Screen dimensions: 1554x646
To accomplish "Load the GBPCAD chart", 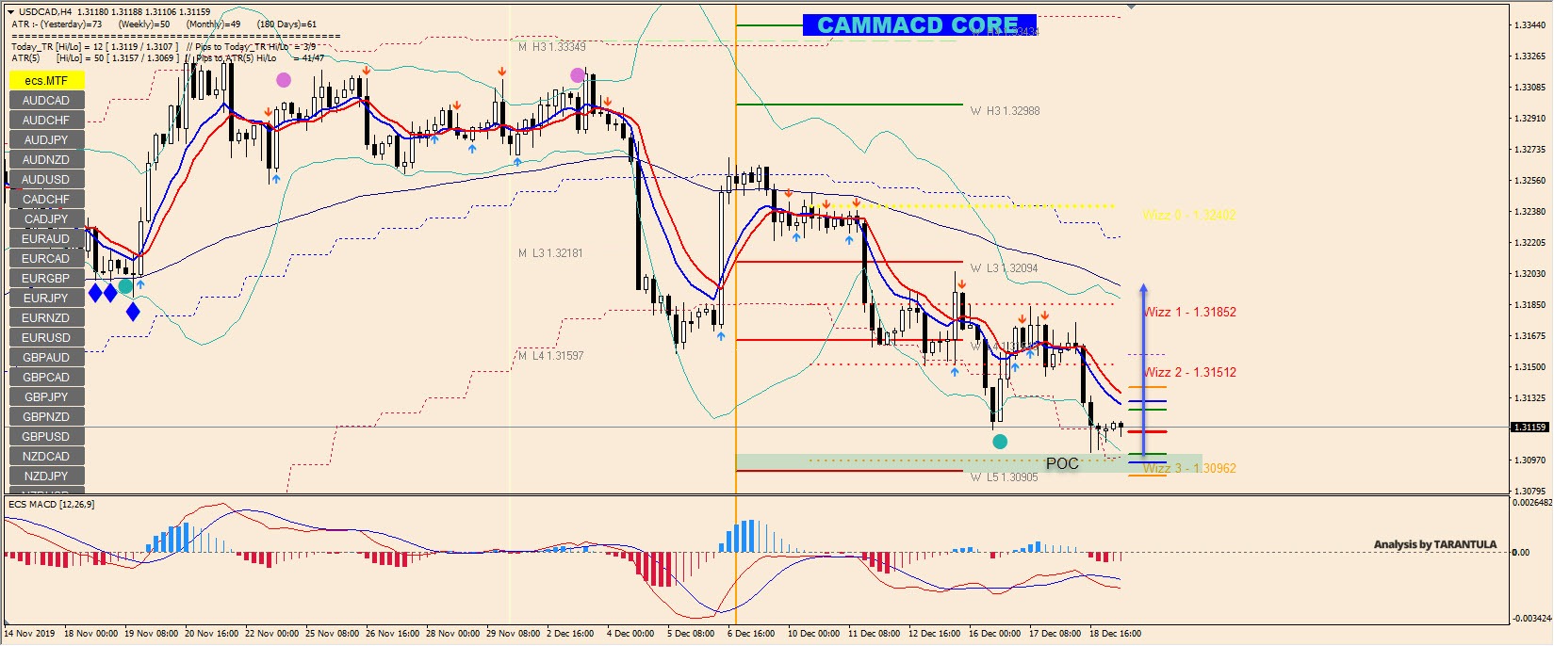I will 46,377.
